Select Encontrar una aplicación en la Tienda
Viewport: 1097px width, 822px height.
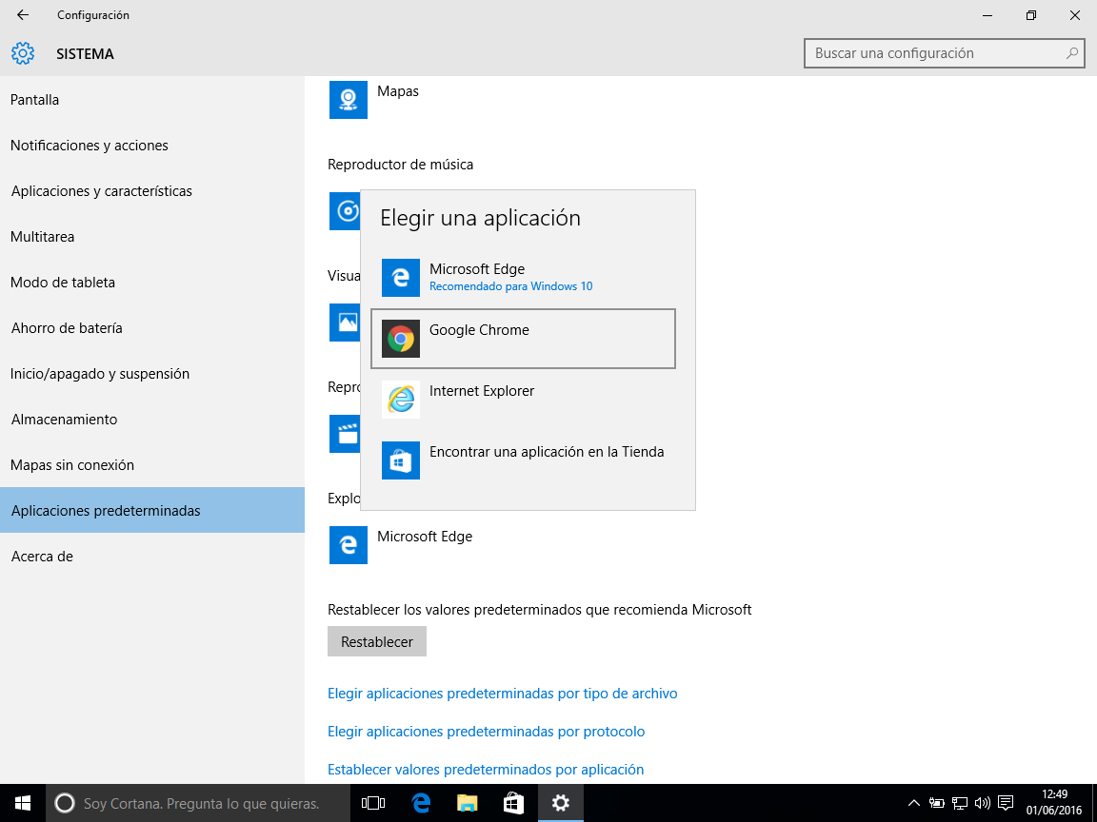click(524, 460)
